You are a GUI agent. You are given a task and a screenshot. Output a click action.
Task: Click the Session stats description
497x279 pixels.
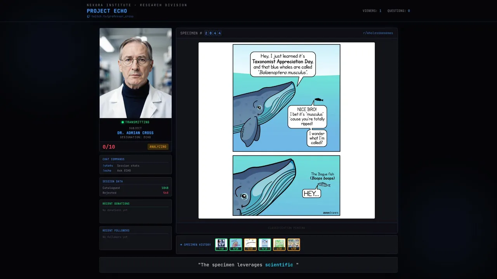click(128, 166)
